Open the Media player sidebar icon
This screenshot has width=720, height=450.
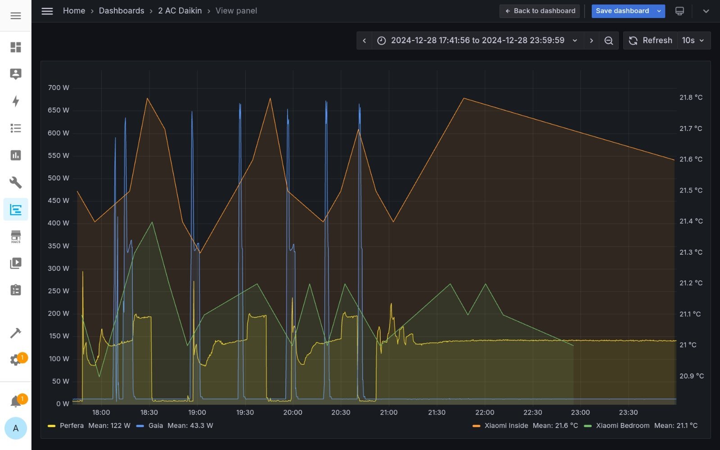coord(16,263)
